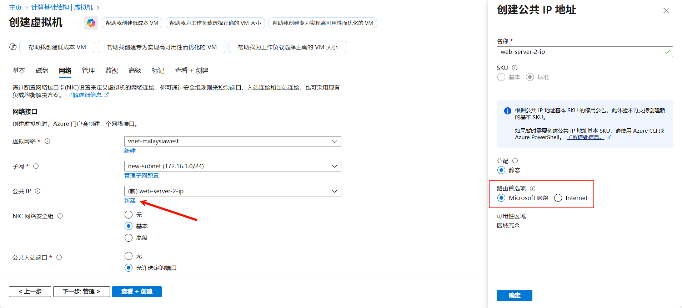Click the info icon next to 子网

click(36, 166)
